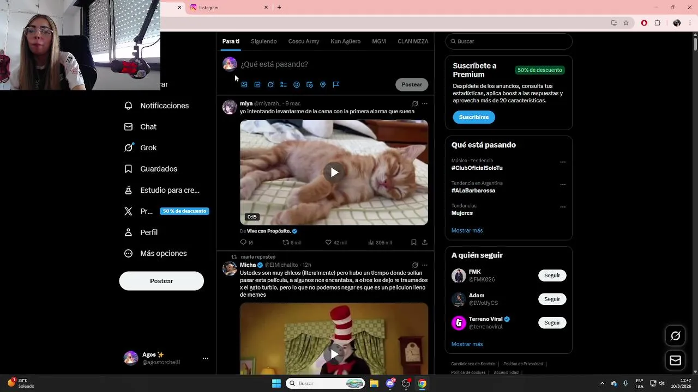
Task: Open the floating messages envelope button
Action: (x=676, y=360)
